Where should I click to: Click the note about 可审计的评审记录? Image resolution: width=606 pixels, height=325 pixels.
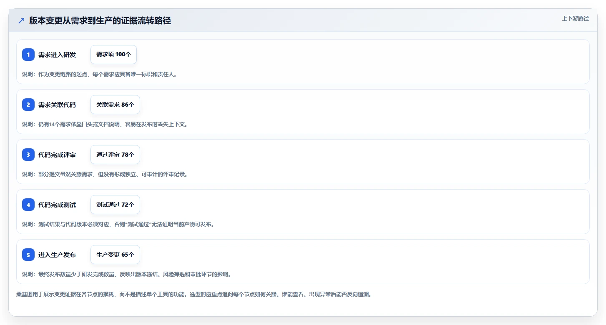point(105,174)
